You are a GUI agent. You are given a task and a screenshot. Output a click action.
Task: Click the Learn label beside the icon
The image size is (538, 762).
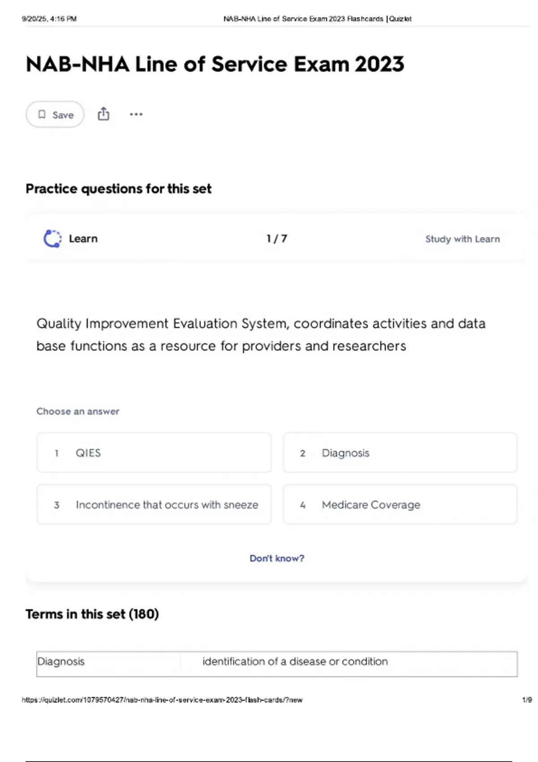(x=83, y=238)
